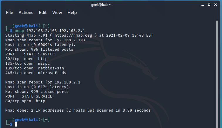Click the geek@kali title bar
Viewport: 222px width, 128px height.
coord(111,5)
